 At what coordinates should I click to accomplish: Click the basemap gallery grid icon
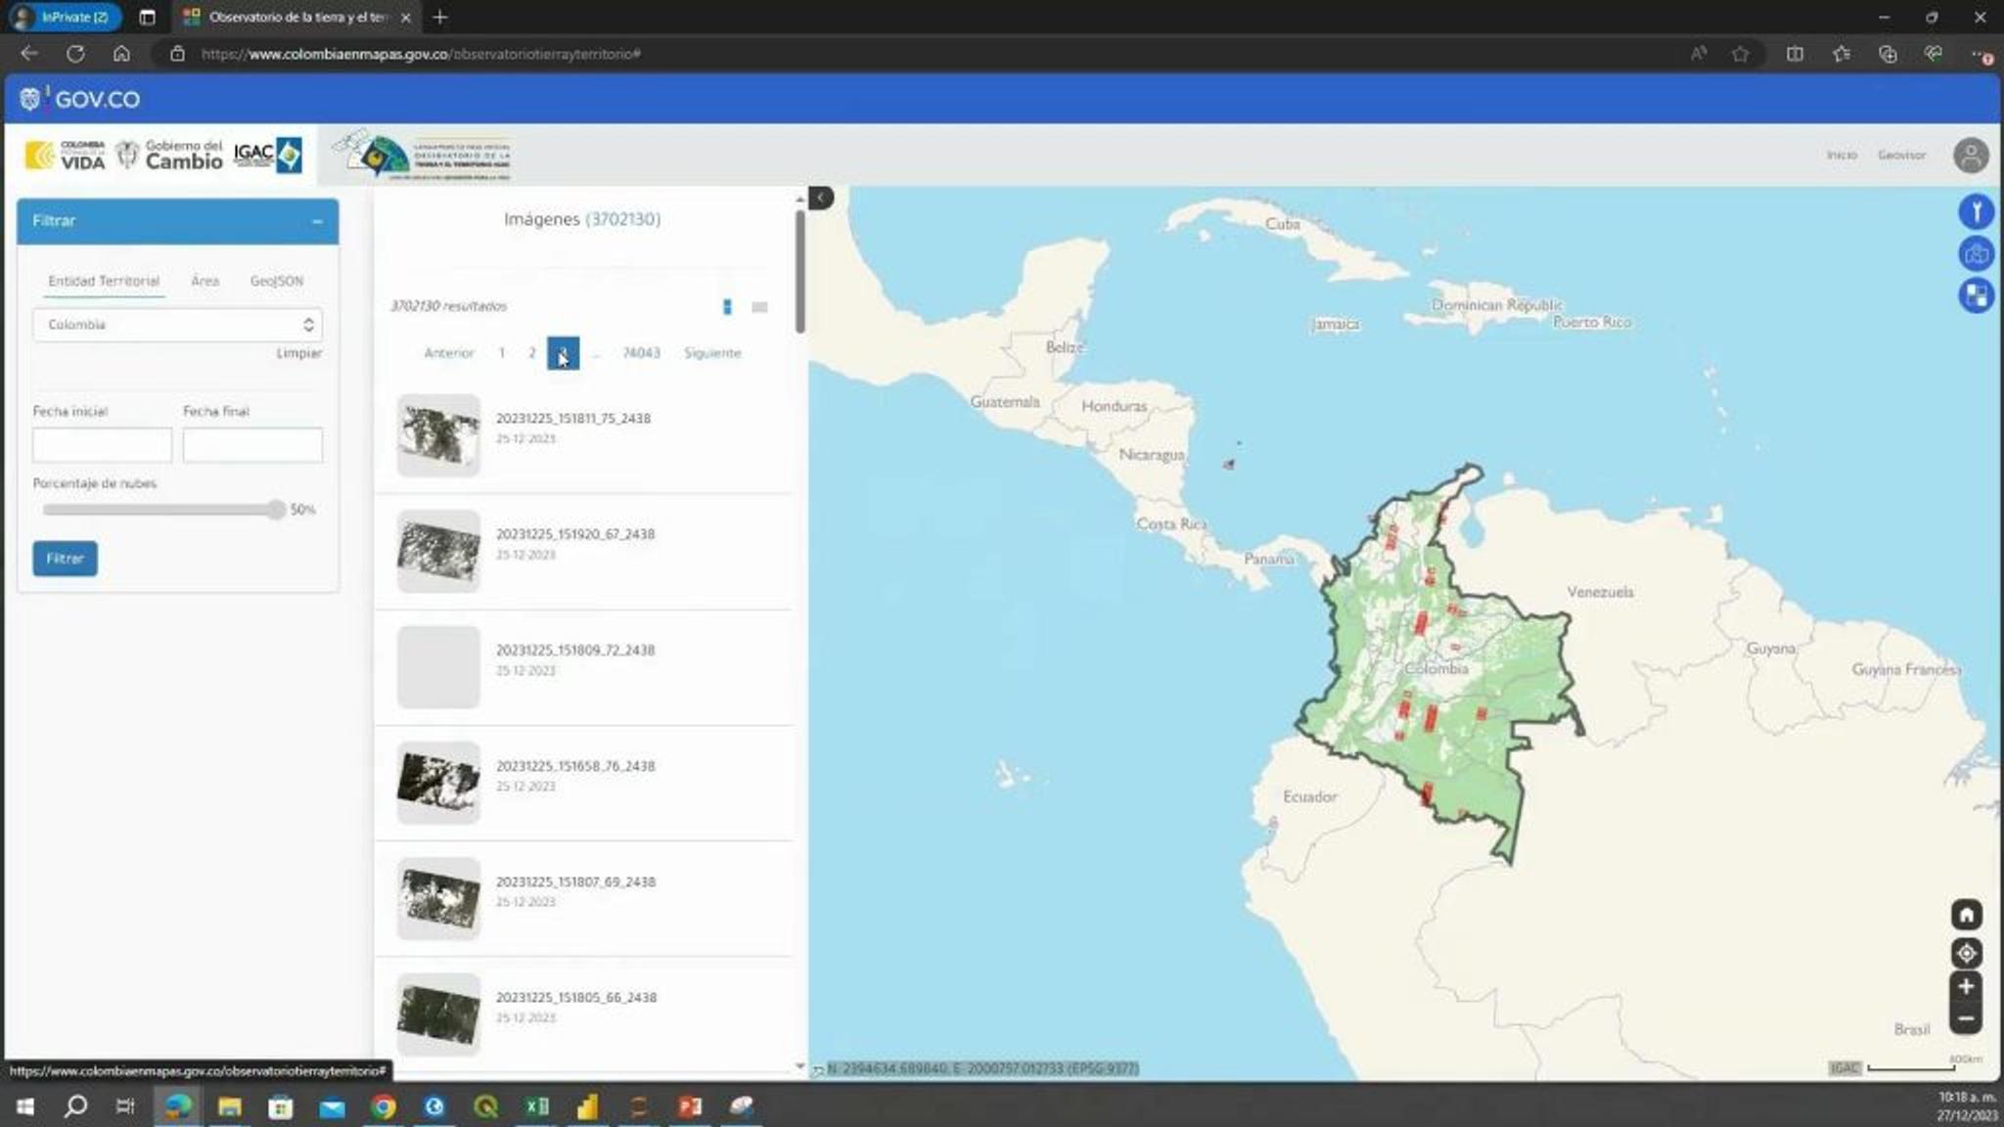coord(1976,294)
